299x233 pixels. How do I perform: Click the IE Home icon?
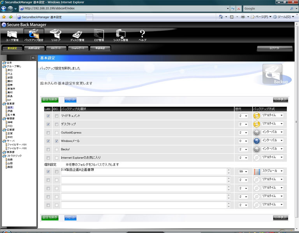[221, 17]
